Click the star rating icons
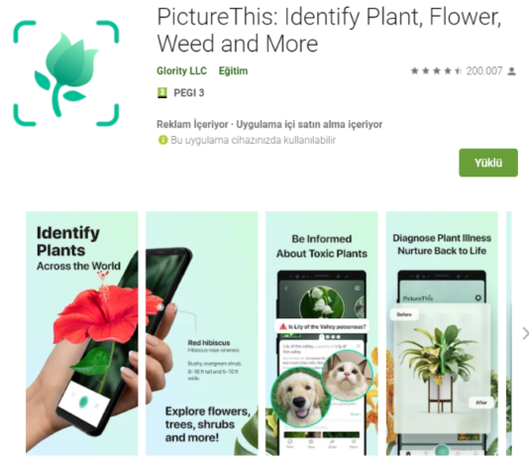 tap(436, 70)
